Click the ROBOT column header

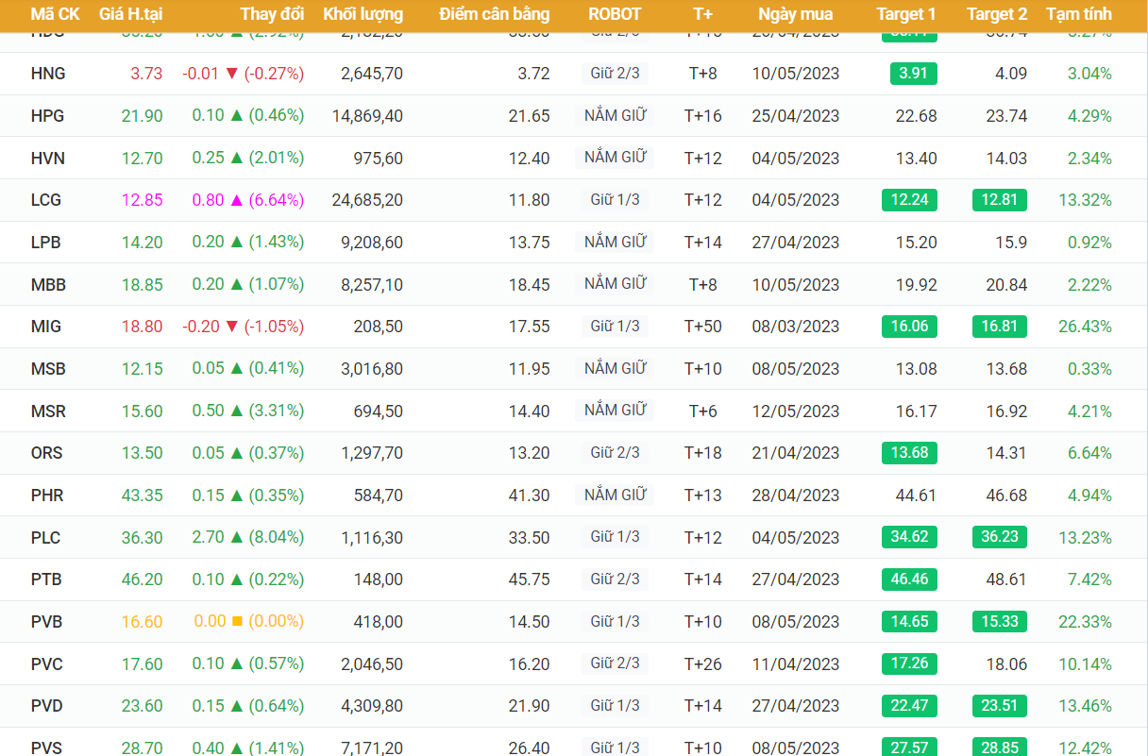point(614,14)
